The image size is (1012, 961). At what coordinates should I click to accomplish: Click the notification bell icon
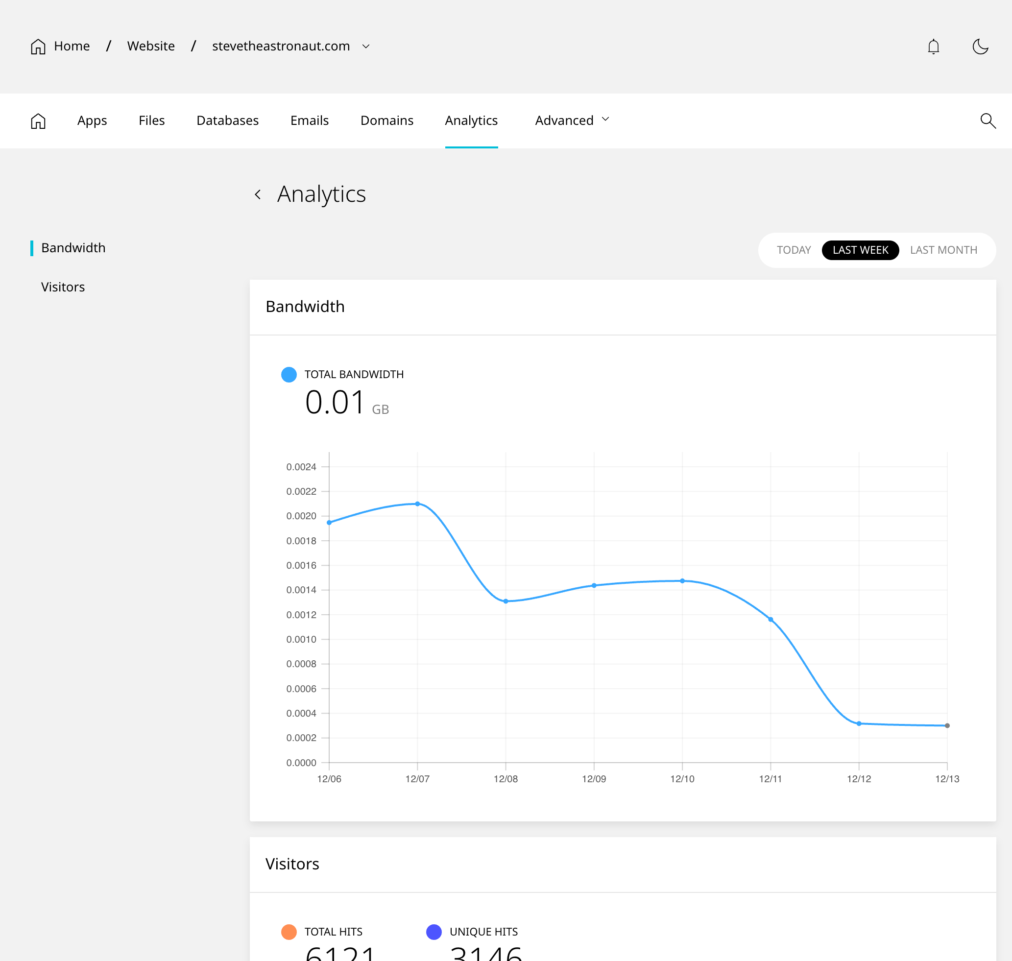(933, 47)
